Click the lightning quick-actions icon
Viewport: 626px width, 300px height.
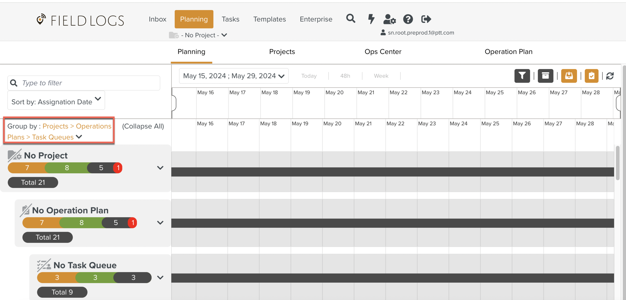pyautogui.click(x=371, y=19)
